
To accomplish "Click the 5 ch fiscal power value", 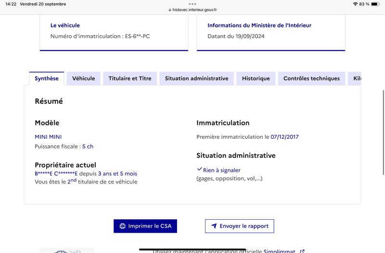I will coord(88,146).
